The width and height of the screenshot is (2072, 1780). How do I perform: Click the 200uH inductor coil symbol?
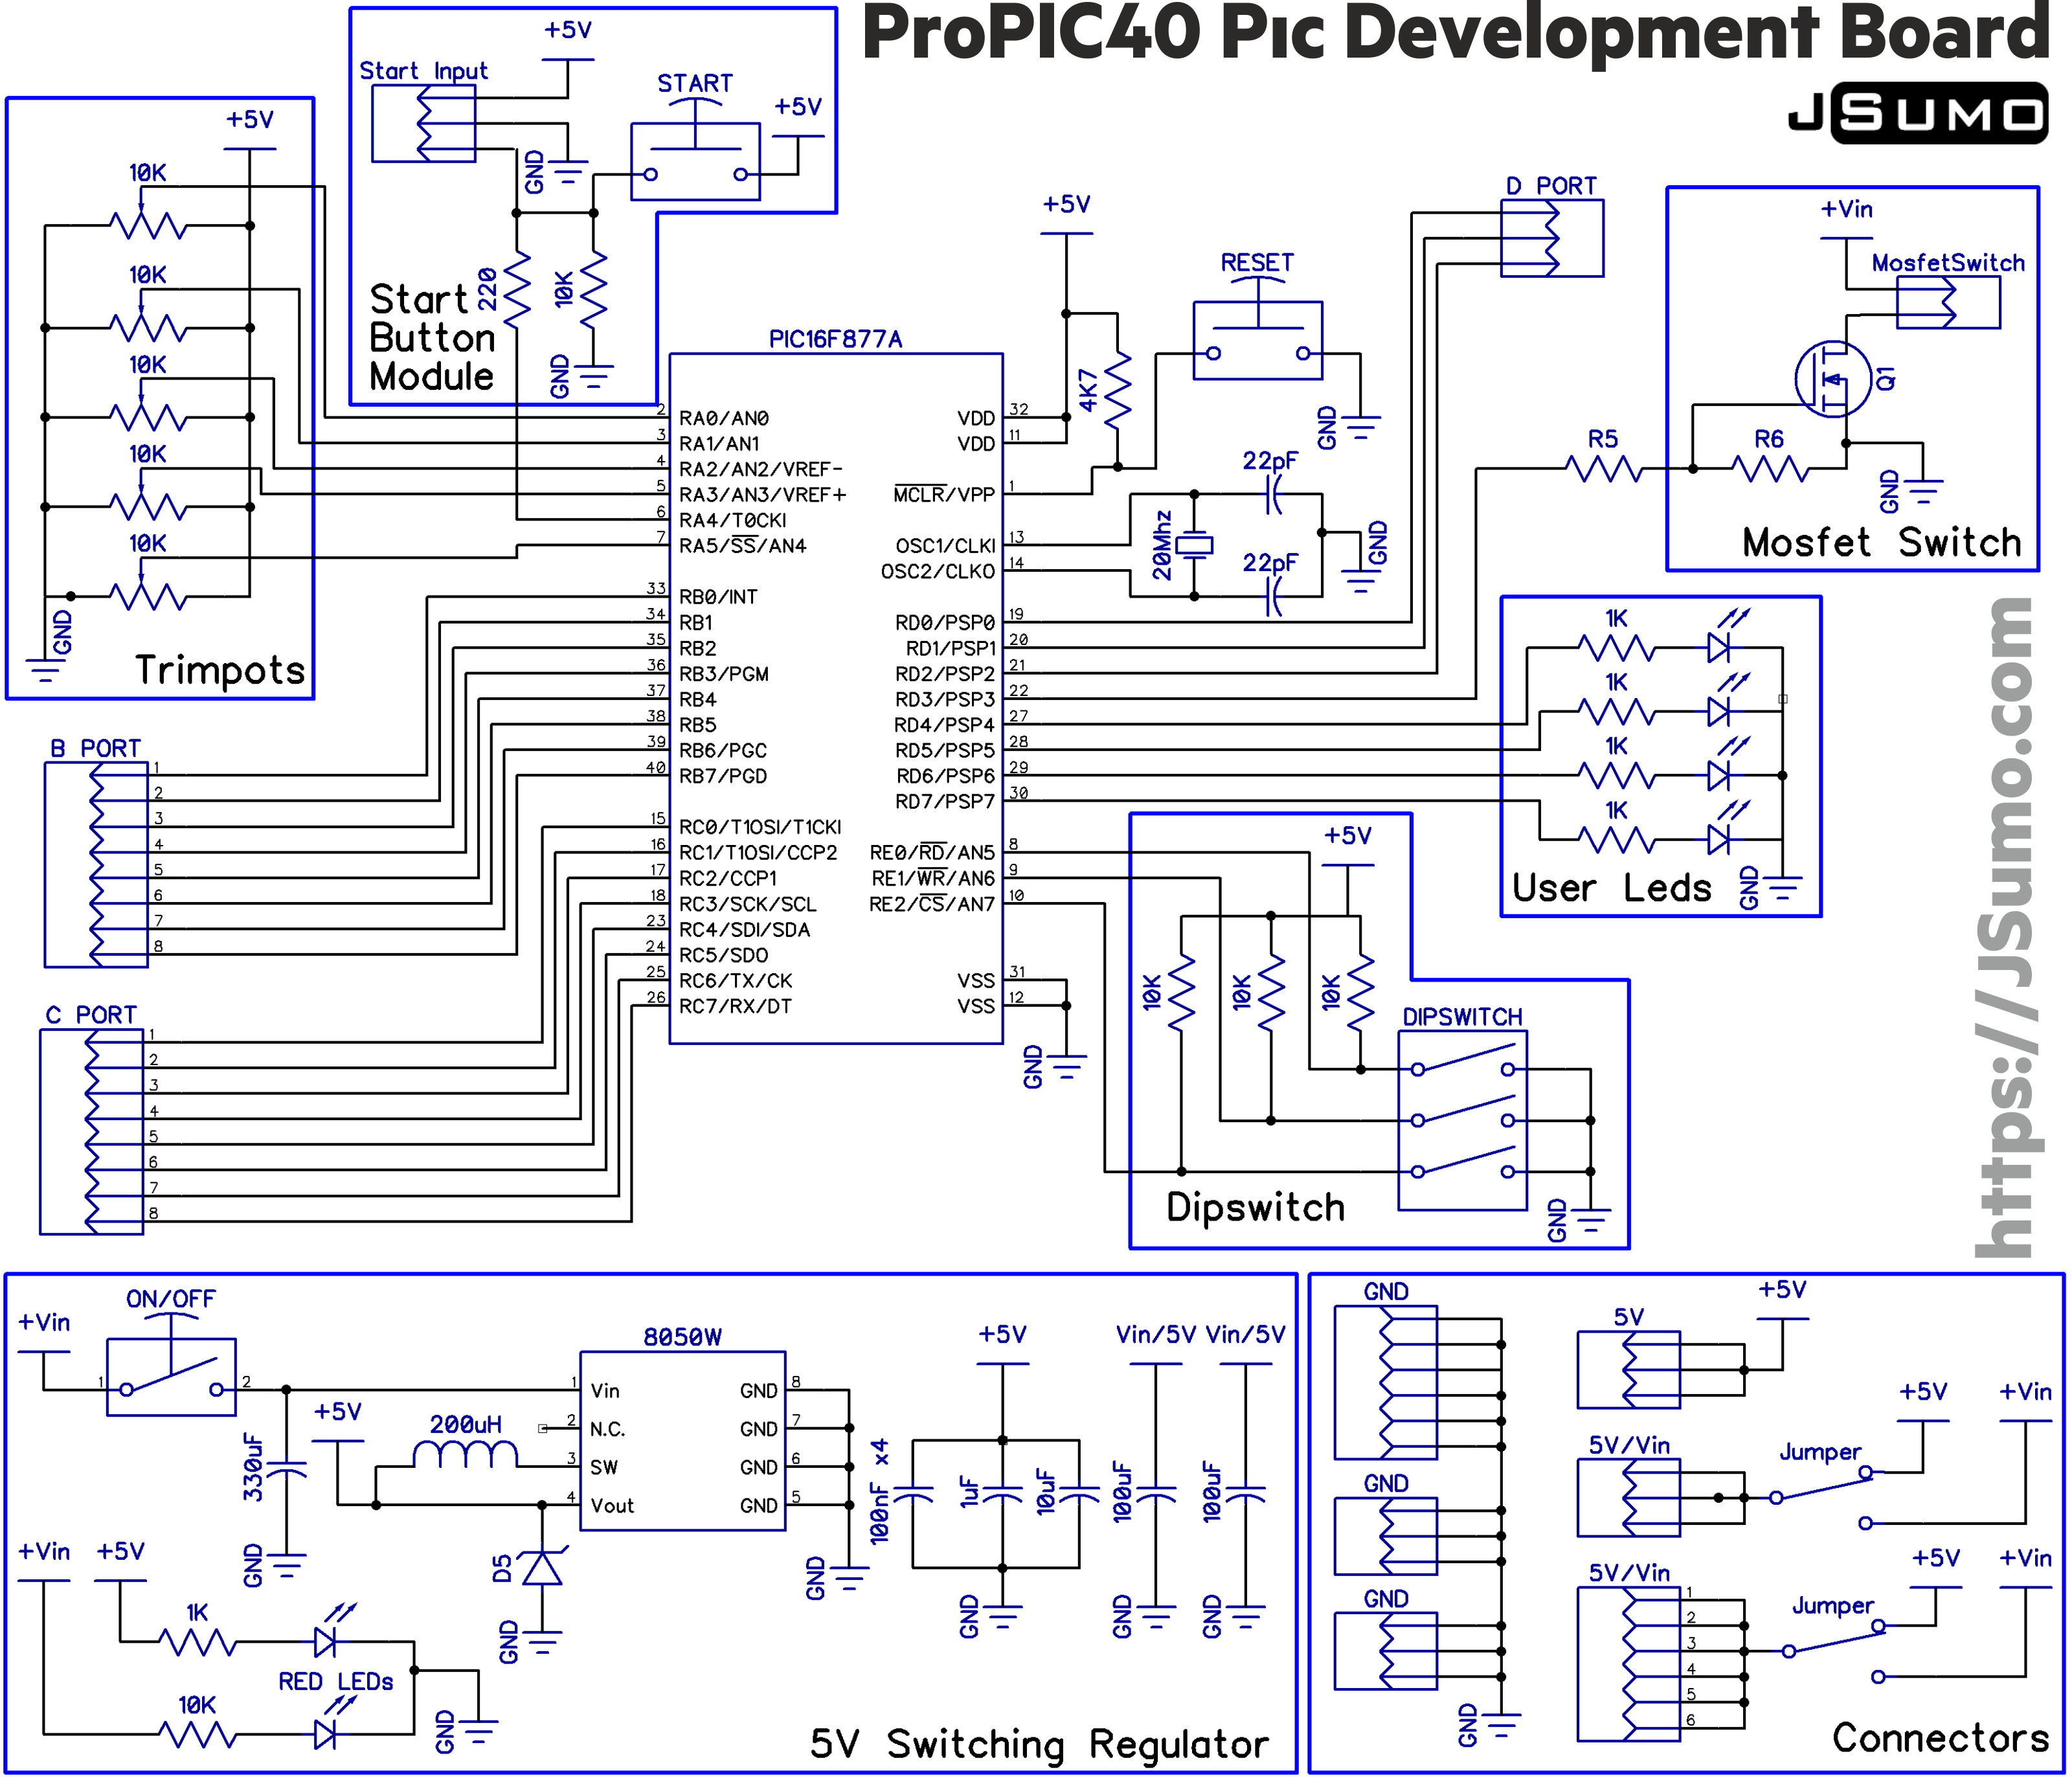[465, 1453]
